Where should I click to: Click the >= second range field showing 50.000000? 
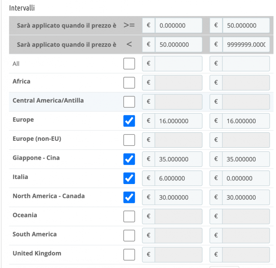tap(246, 26)
